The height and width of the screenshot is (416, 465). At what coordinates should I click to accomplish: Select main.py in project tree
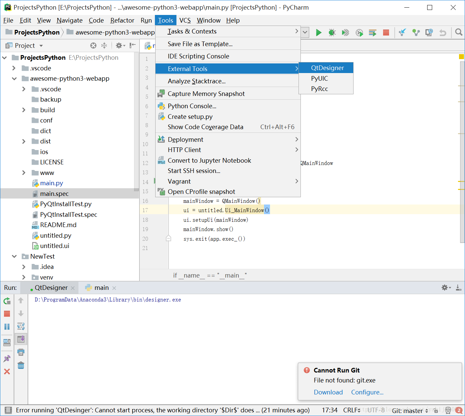pos(51,183)
